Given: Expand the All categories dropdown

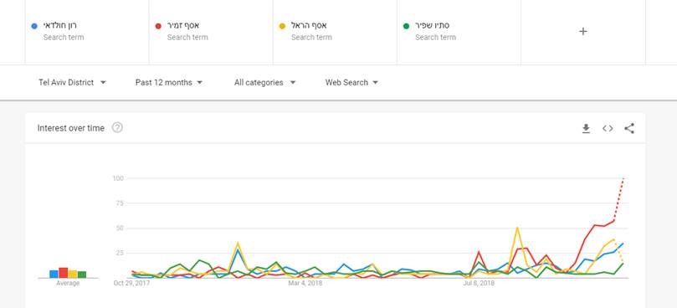Looking at the screenshot, I should click(x=264, y=82).
